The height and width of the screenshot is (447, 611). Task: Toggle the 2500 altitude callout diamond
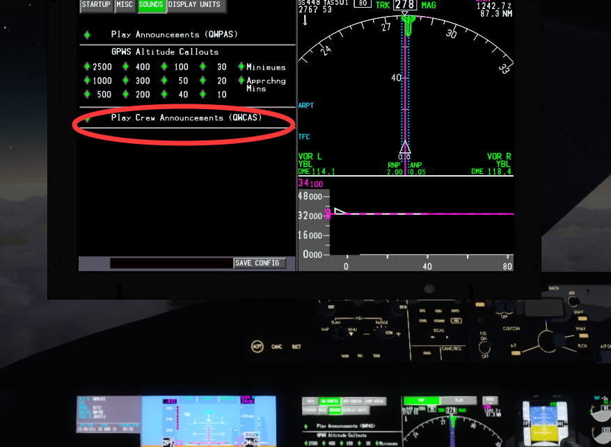(87, 67)
